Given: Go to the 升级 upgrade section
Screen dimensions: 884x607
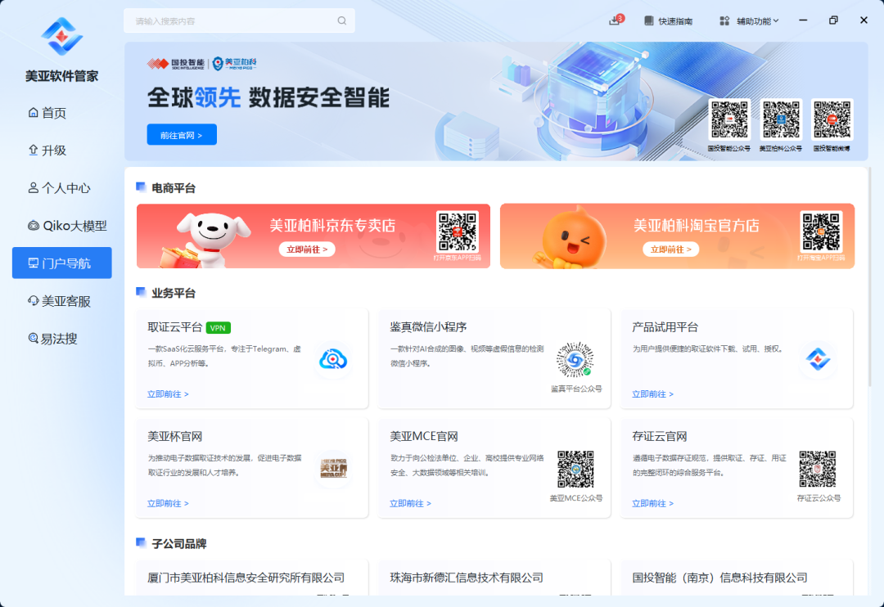Looking at the screenshot, I should coord(47,151).
